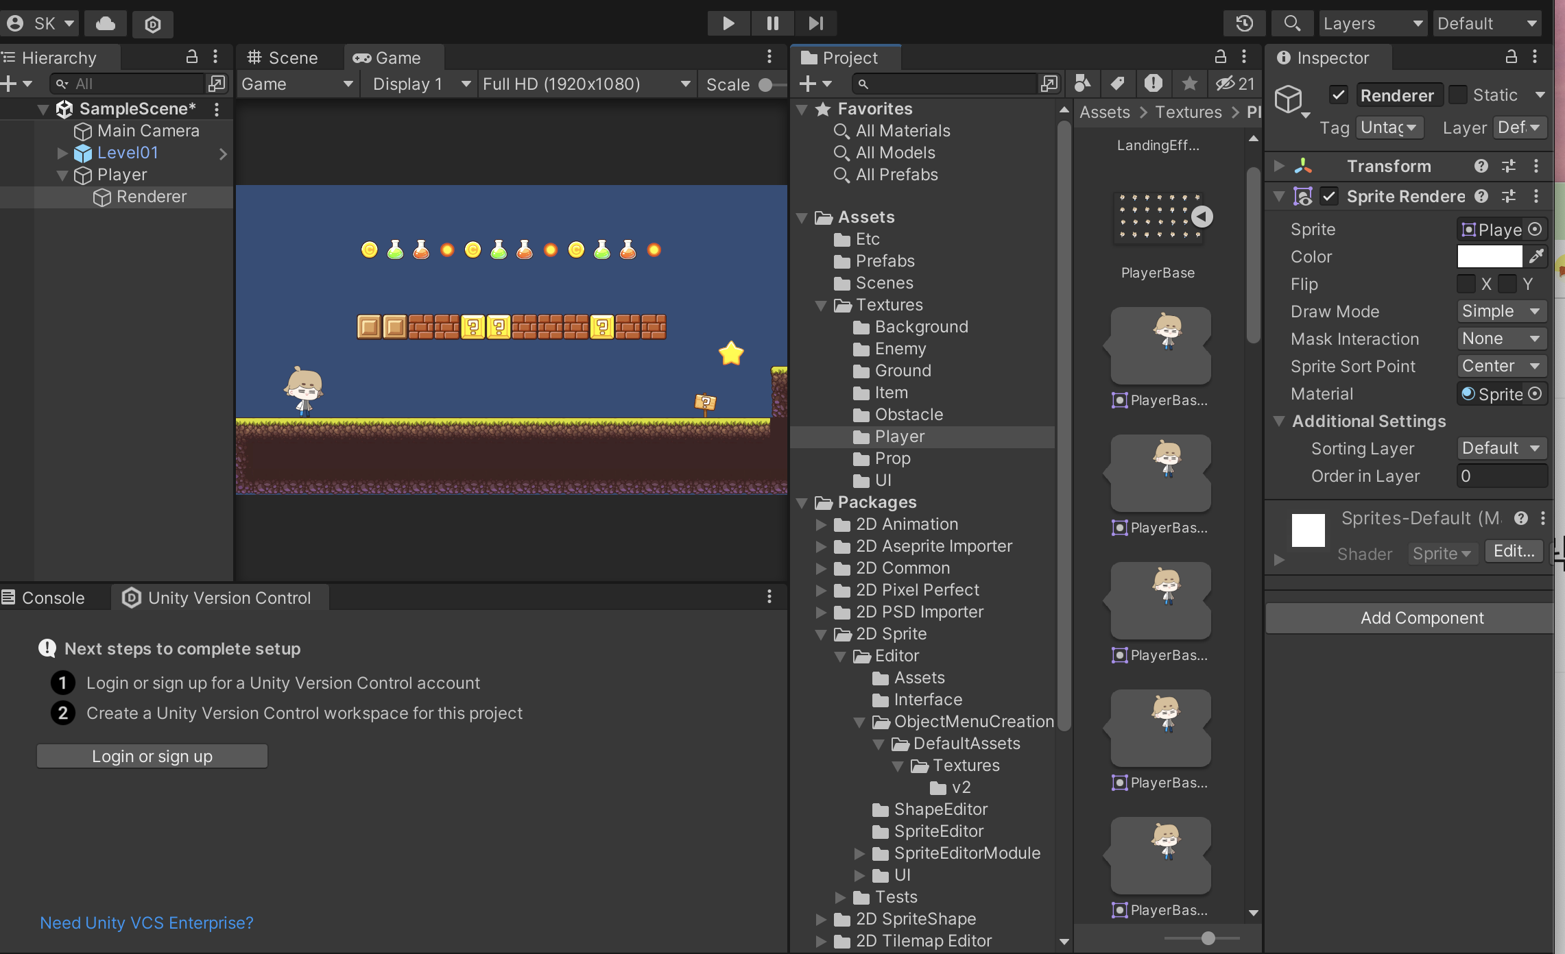
Task: Click material Edit... button
Action: (1514, 551)
